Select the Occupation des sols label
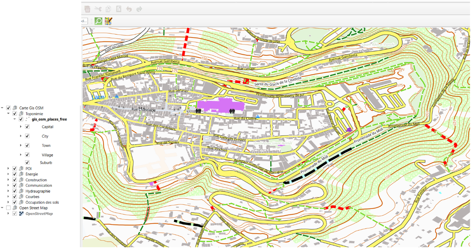Image resolution: width=476 pixels, height=250 pixels. pyautogui.click(x=42, y=203)
